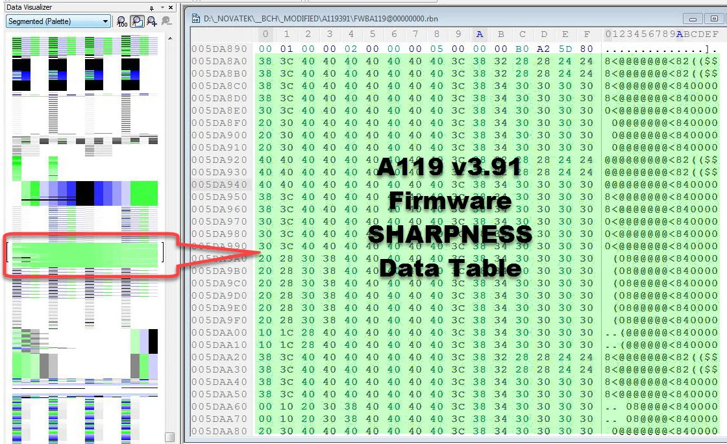Click offset 005DA960
Image resolution: width=727 pixels, height=444 pixels.
[x=219, y=209]
